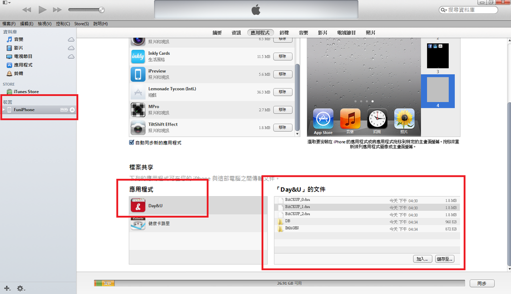This screenshot has height=294, width=511.
Task: Switch to the 電視節目 device tab
Action: click(x=346, y=32)
